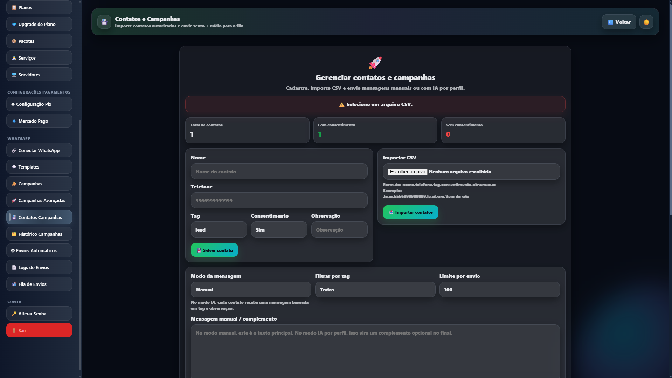This screenshot has height=378, width=672.
Task: Toggle the theme with the sun button
Action: click(x=646, y=22)
